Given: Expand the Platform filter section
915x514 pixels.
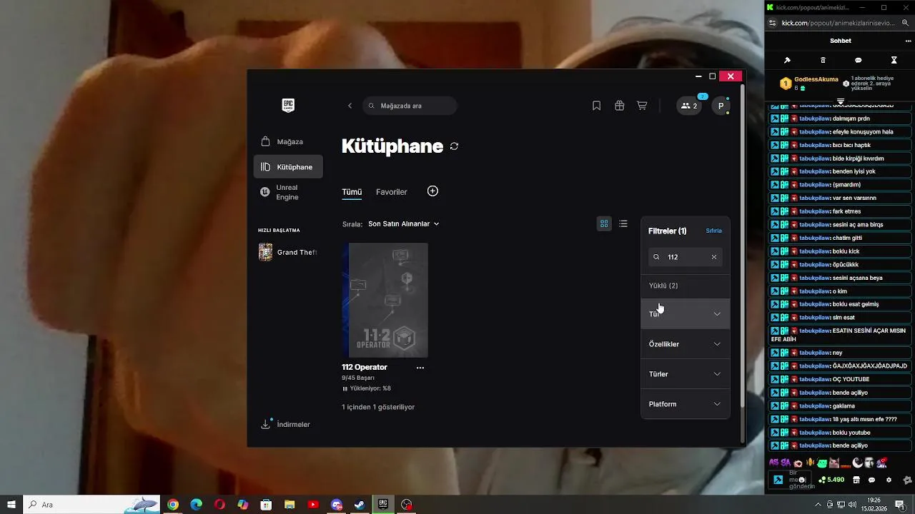Looking at the screenshot, I should [685, 404].
